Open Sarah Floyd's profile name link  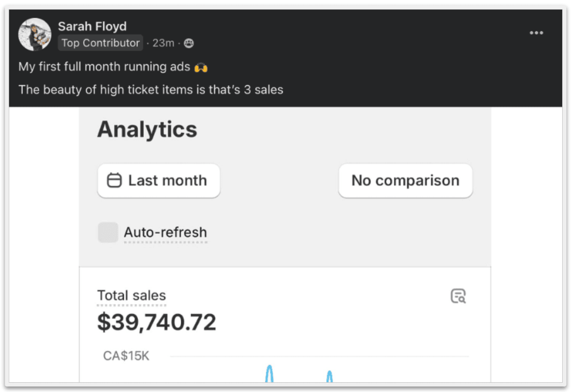(x=92, y=26)
